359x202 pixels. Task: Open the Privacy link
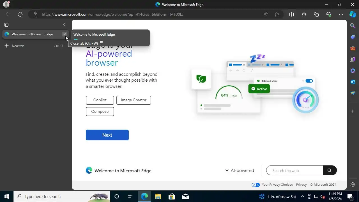(x=301, y=185)
